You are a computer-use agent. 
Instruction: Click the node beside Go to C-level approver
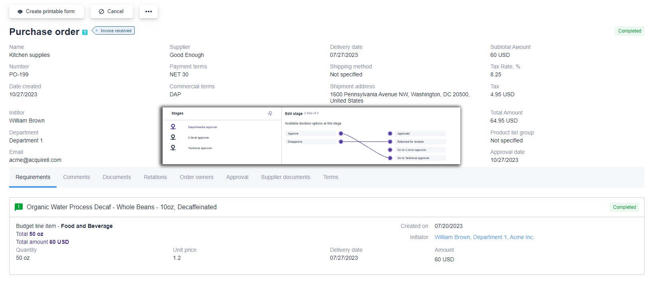click(x=390, y=150)
